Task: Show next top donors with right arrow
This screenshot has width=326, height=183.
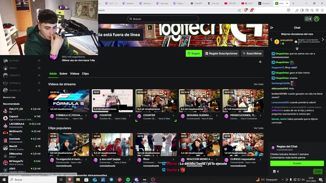Action: (x=323, y=40)
